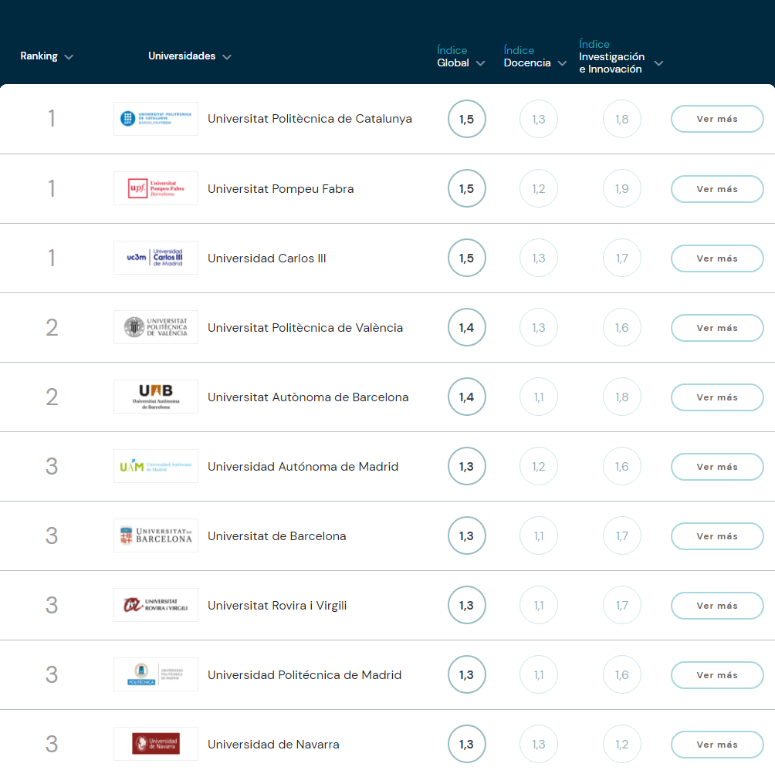Click the UAB Universitat Autònoma de Barcelona logo
The height and width of the screenshot is (777, 775).
[x=155, y=397]
